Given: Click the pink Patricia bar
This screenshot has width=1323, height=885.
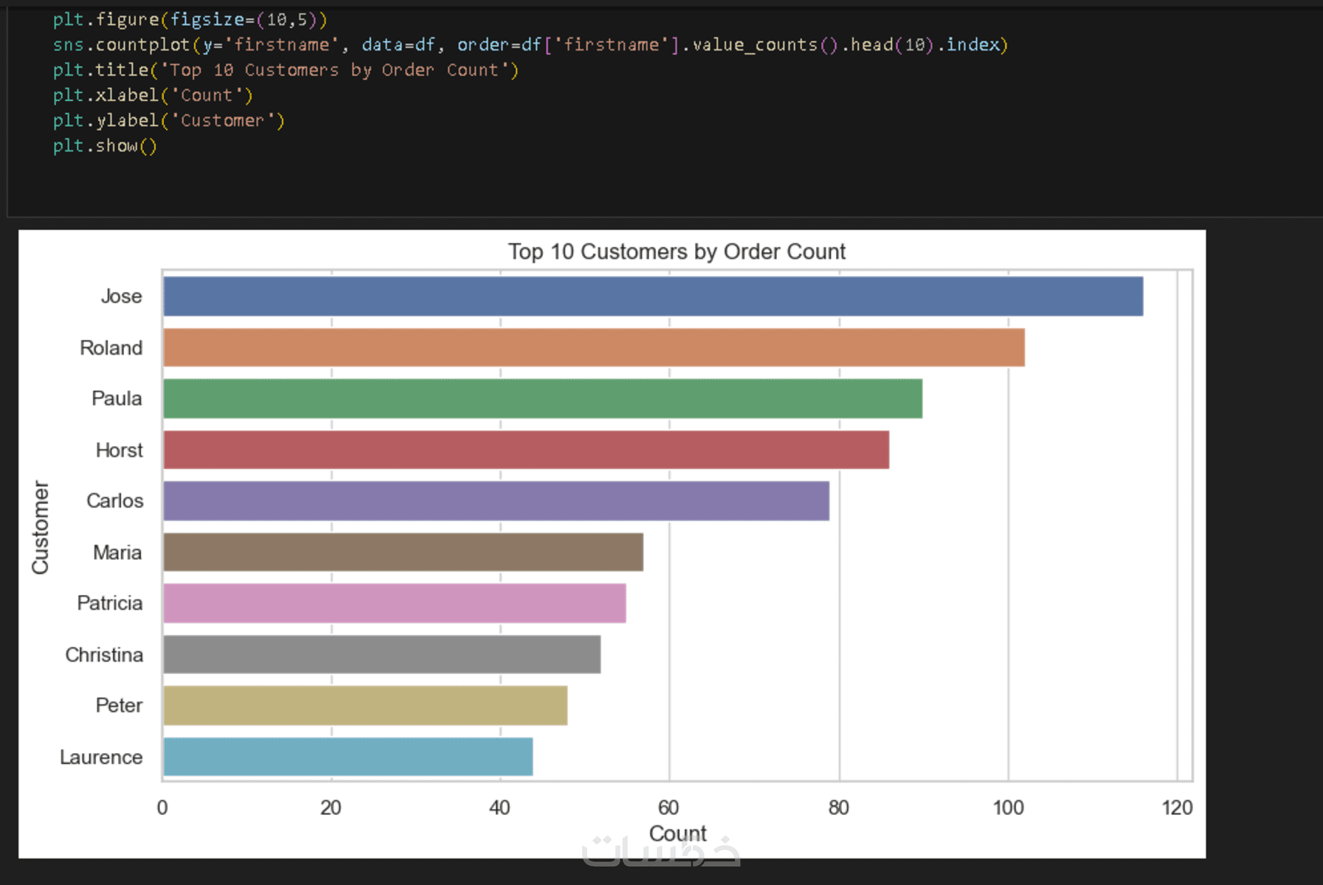Looking at the screenshot, I should (394, 603).
